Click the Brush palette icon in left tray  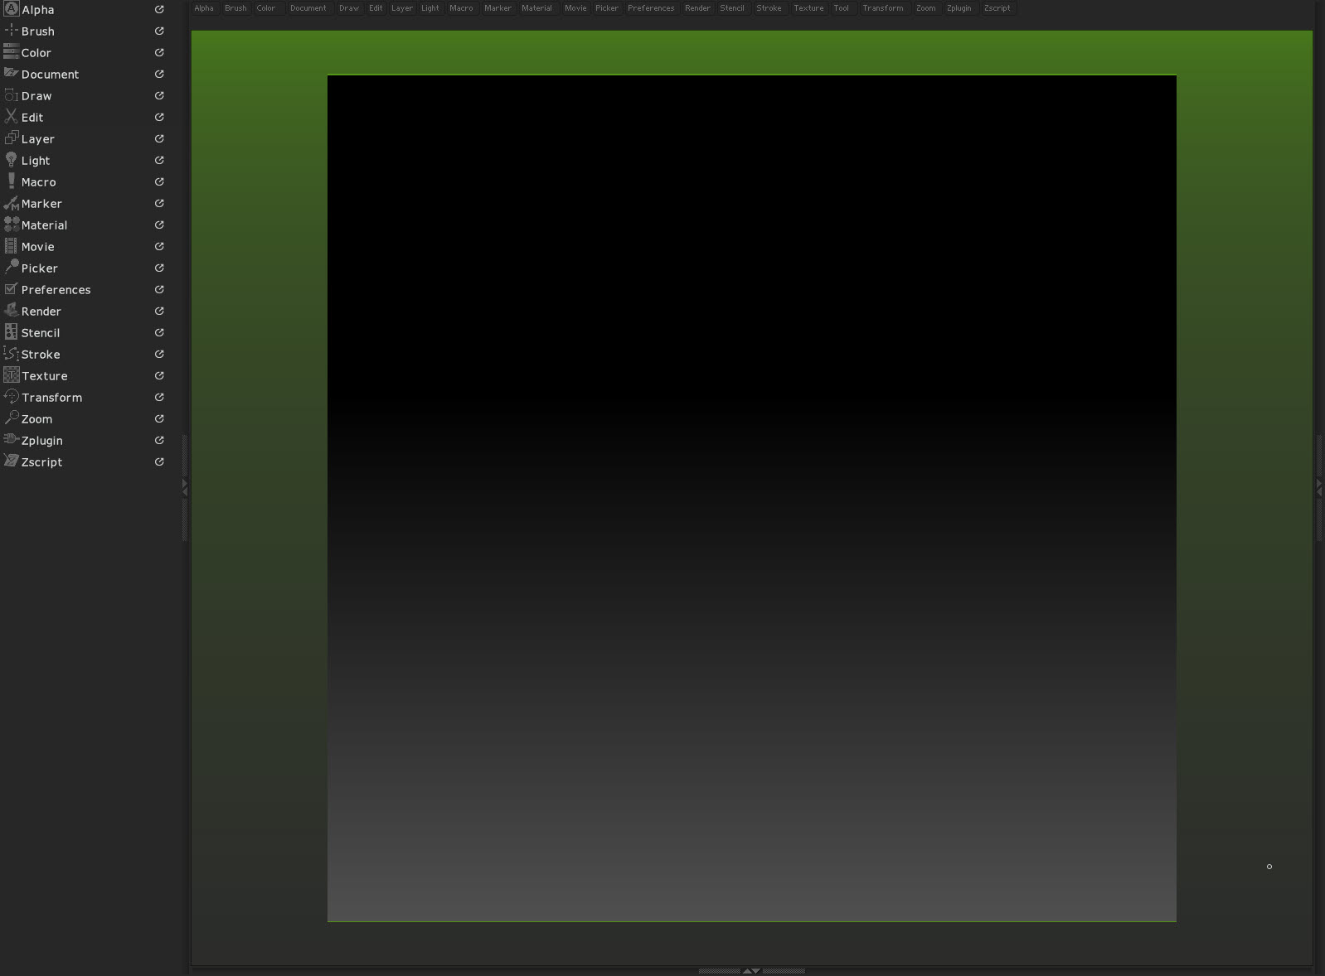tap(12, 31)
